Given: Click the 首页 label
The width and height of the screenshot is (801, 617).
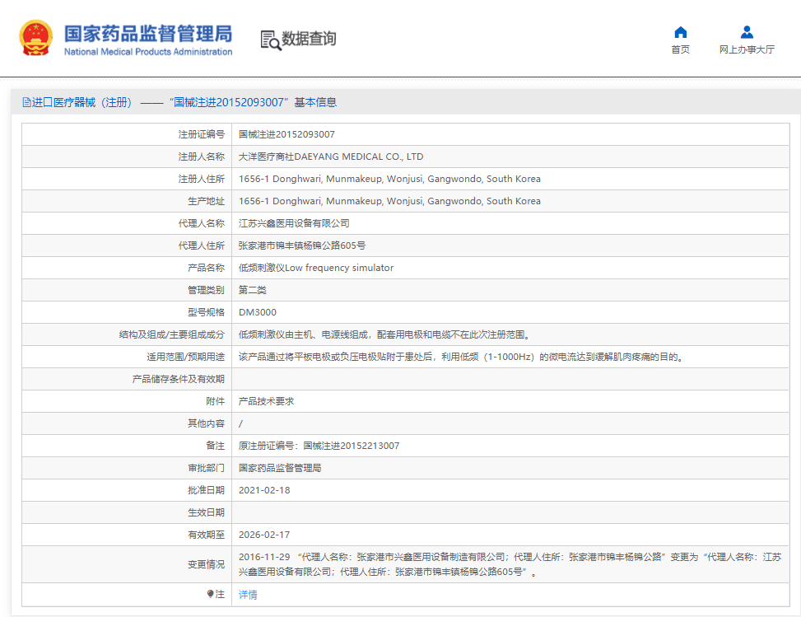Looking at the screenshot, I should (681, 49).
